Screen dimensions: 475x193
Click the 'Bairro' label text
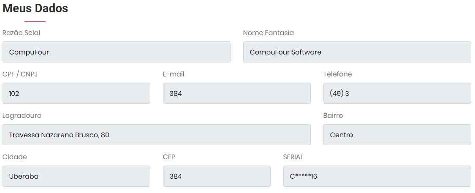pos(333,115)
